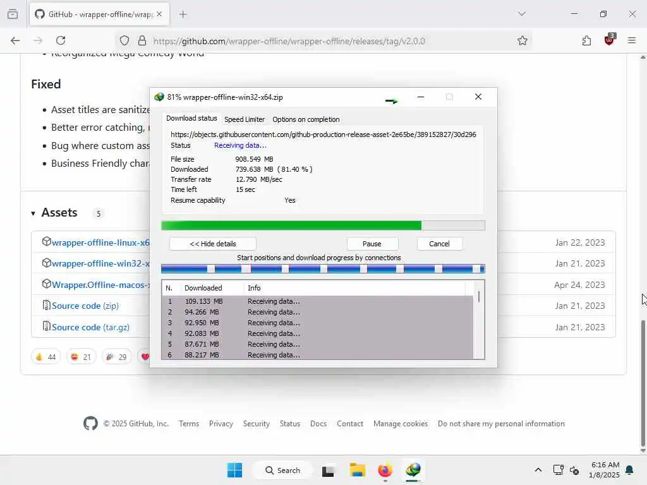The image size is (647, 485).
Task: Launch File Explorer from taskbar
Action: coord(358,470)
